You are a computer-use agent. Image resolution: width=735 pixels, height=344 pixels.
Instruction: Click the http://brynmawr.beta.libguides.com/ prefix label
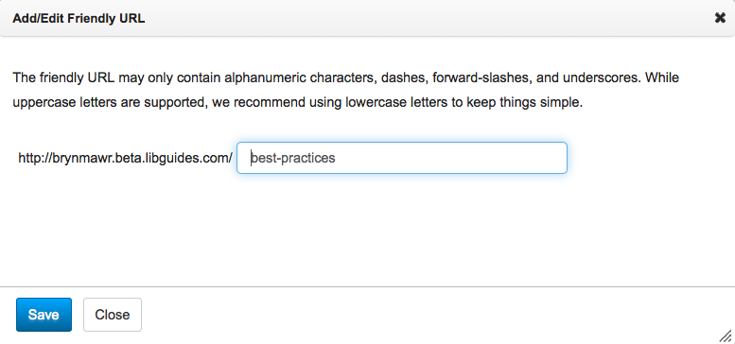[x=125, y=158]
